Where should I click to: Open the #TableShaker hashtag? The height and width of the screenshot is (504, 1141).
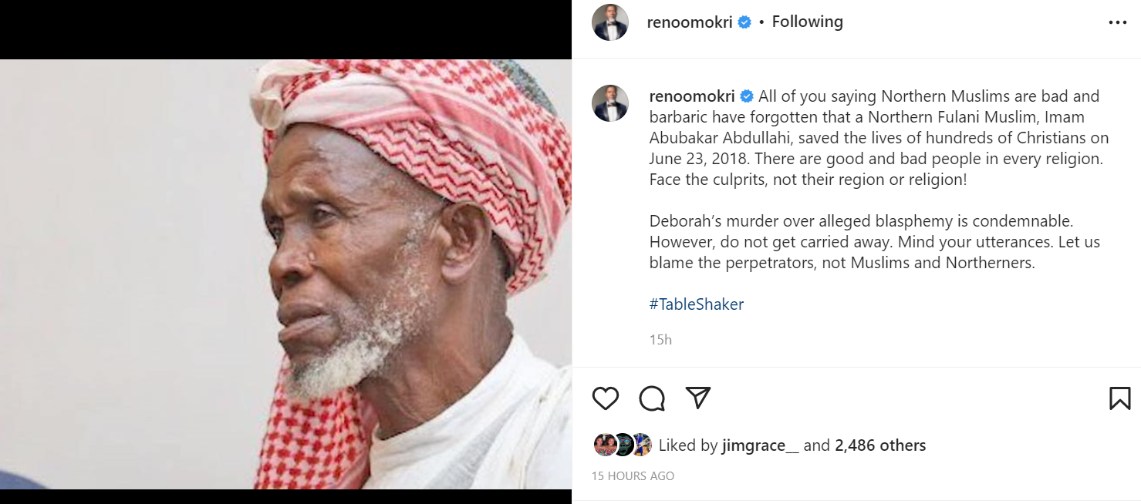tap(697, 304)
